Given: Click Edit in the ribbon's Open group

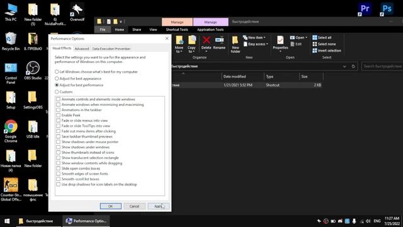Looking at the screenshot, I should tap(296, 44).
